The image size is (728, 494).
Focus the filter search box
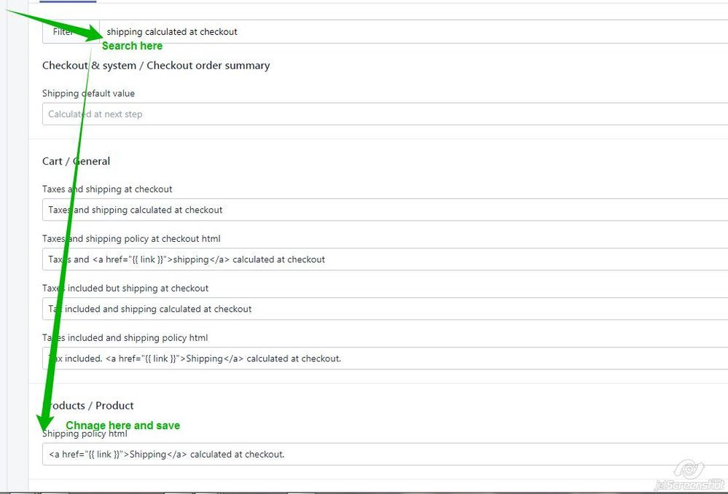tap(408, 31)
